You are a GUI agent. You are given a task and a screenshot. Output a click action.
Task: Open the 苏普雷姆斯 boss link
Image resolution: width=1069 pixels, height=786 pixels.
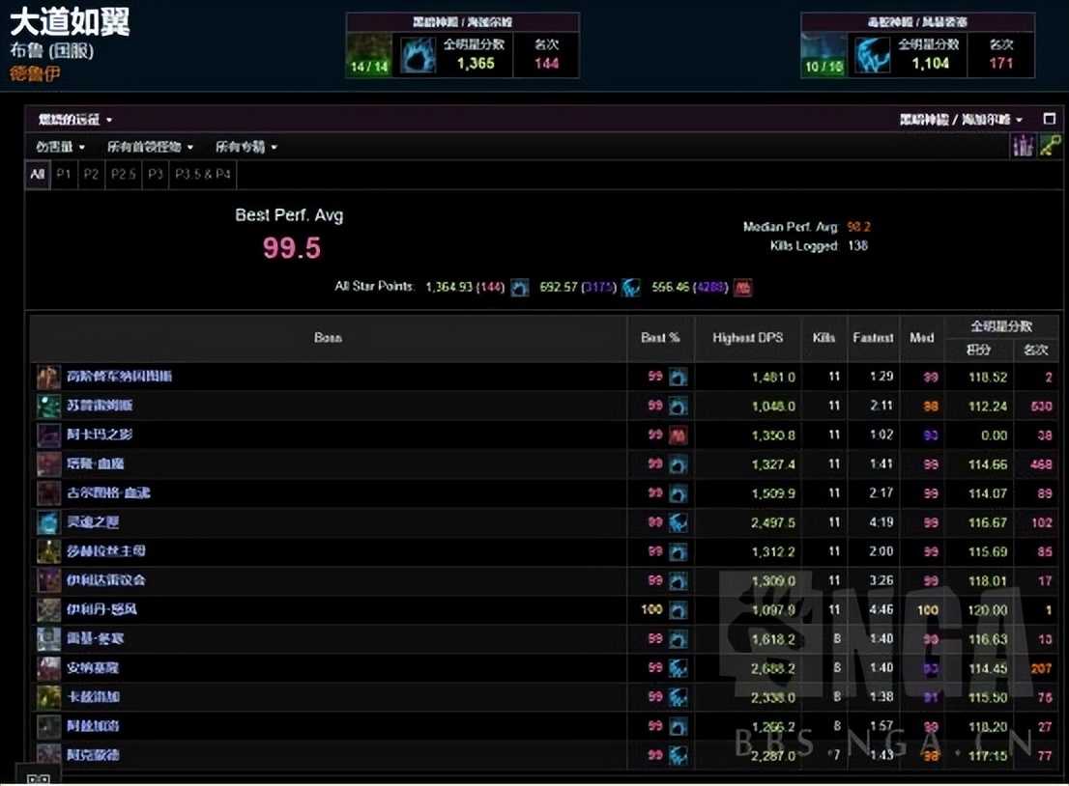click(100, 406)
